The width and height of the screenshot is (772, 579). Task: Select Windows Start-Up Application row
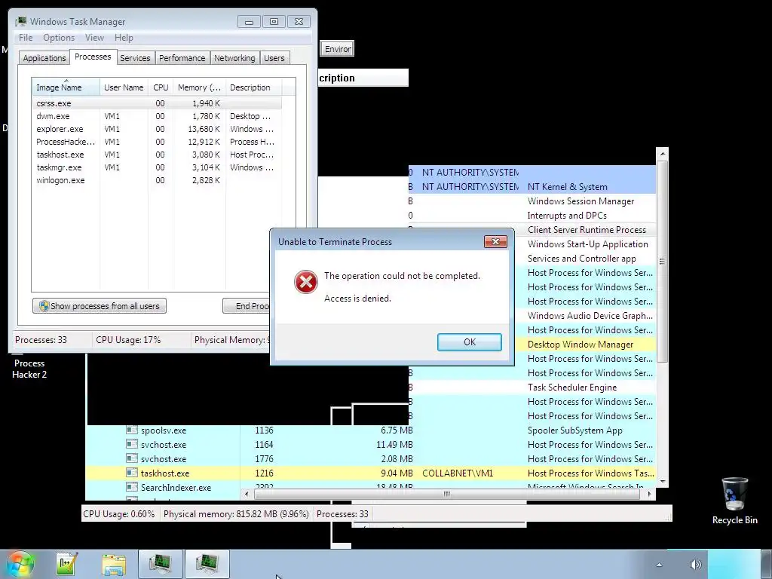(585, 244)
